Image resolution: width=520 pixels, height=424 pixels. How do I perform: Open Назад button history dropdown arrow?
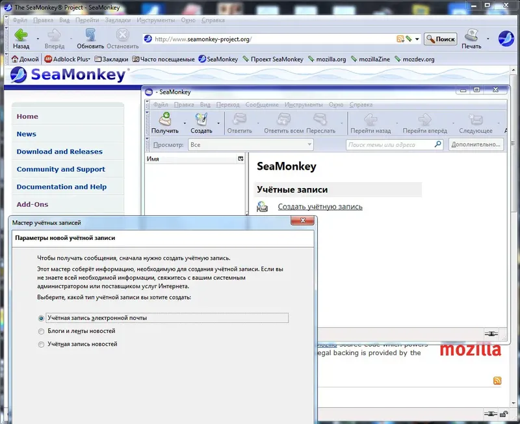pos(38,38)
